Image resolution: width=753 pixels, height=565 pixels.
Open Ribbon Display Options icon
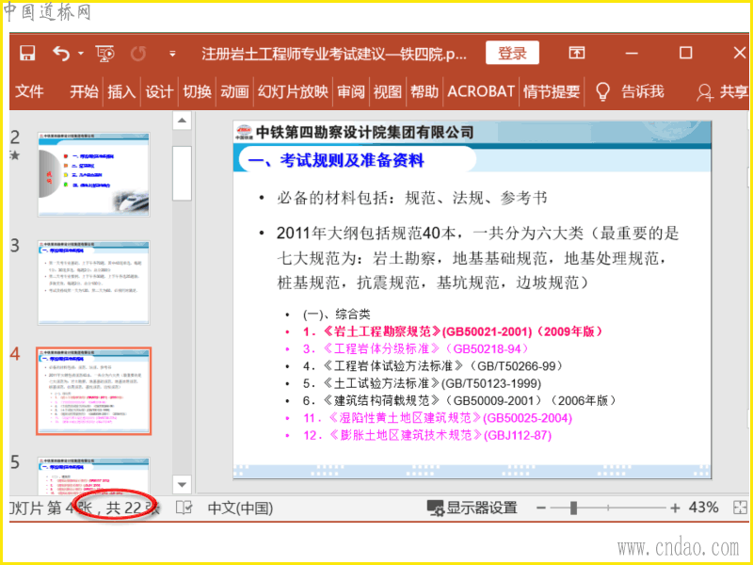click(576, 53)
